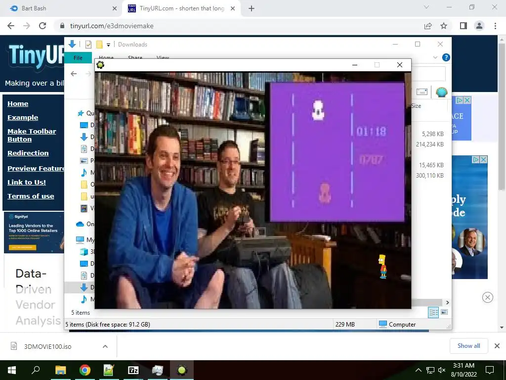The height and width of the screenshot is (380, 506).
Task: Open the Example link on TinyURL
Action: [x=23, y=118]
